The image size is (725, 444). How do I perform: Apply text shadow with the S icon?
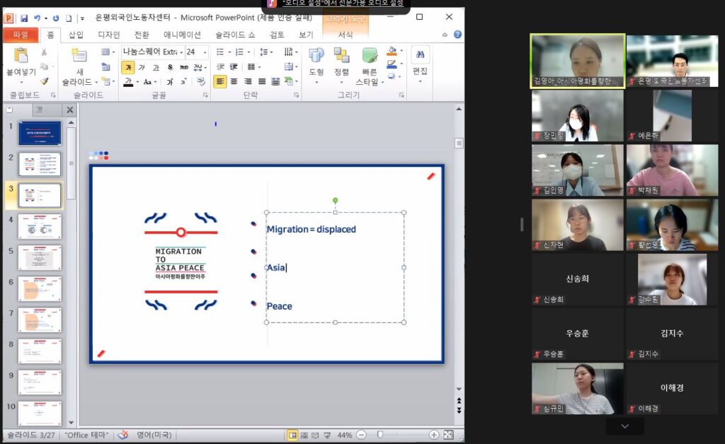click(x=170, y=67)
